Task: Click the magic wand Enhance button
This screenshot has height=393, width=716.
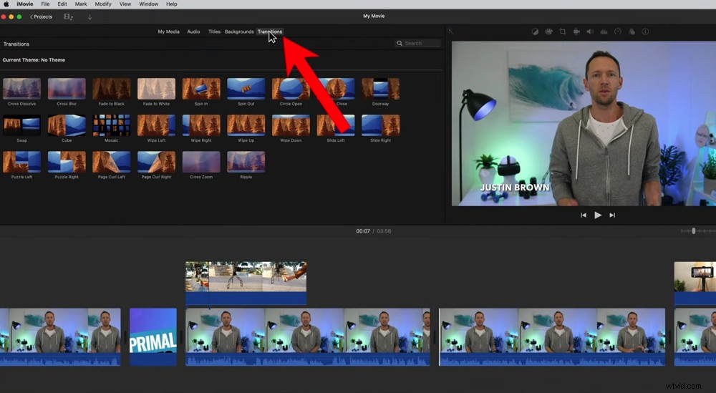Action: pos(450,31)
